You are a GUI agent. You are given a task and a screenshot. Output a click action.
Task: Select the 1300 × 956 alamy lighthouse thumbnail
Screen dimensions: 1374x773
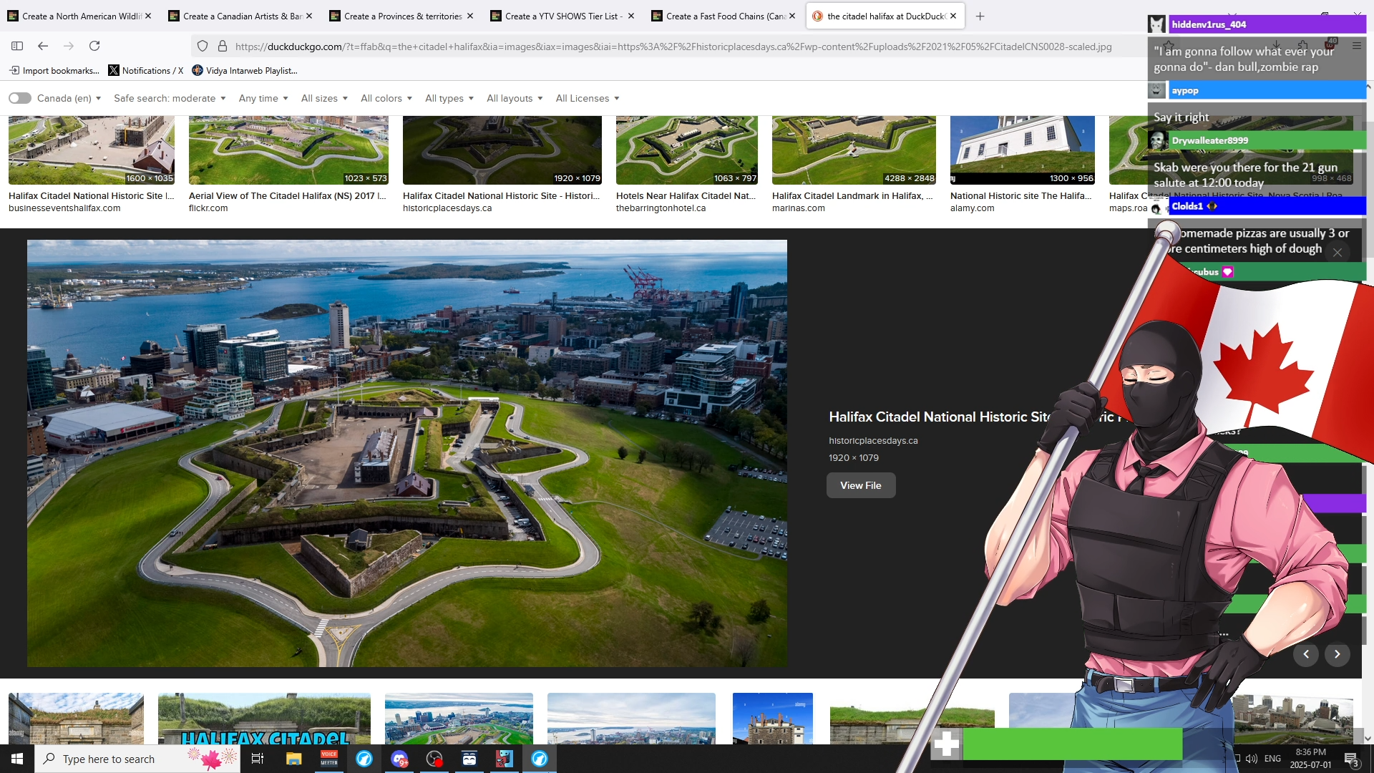tap(1023, 150)
